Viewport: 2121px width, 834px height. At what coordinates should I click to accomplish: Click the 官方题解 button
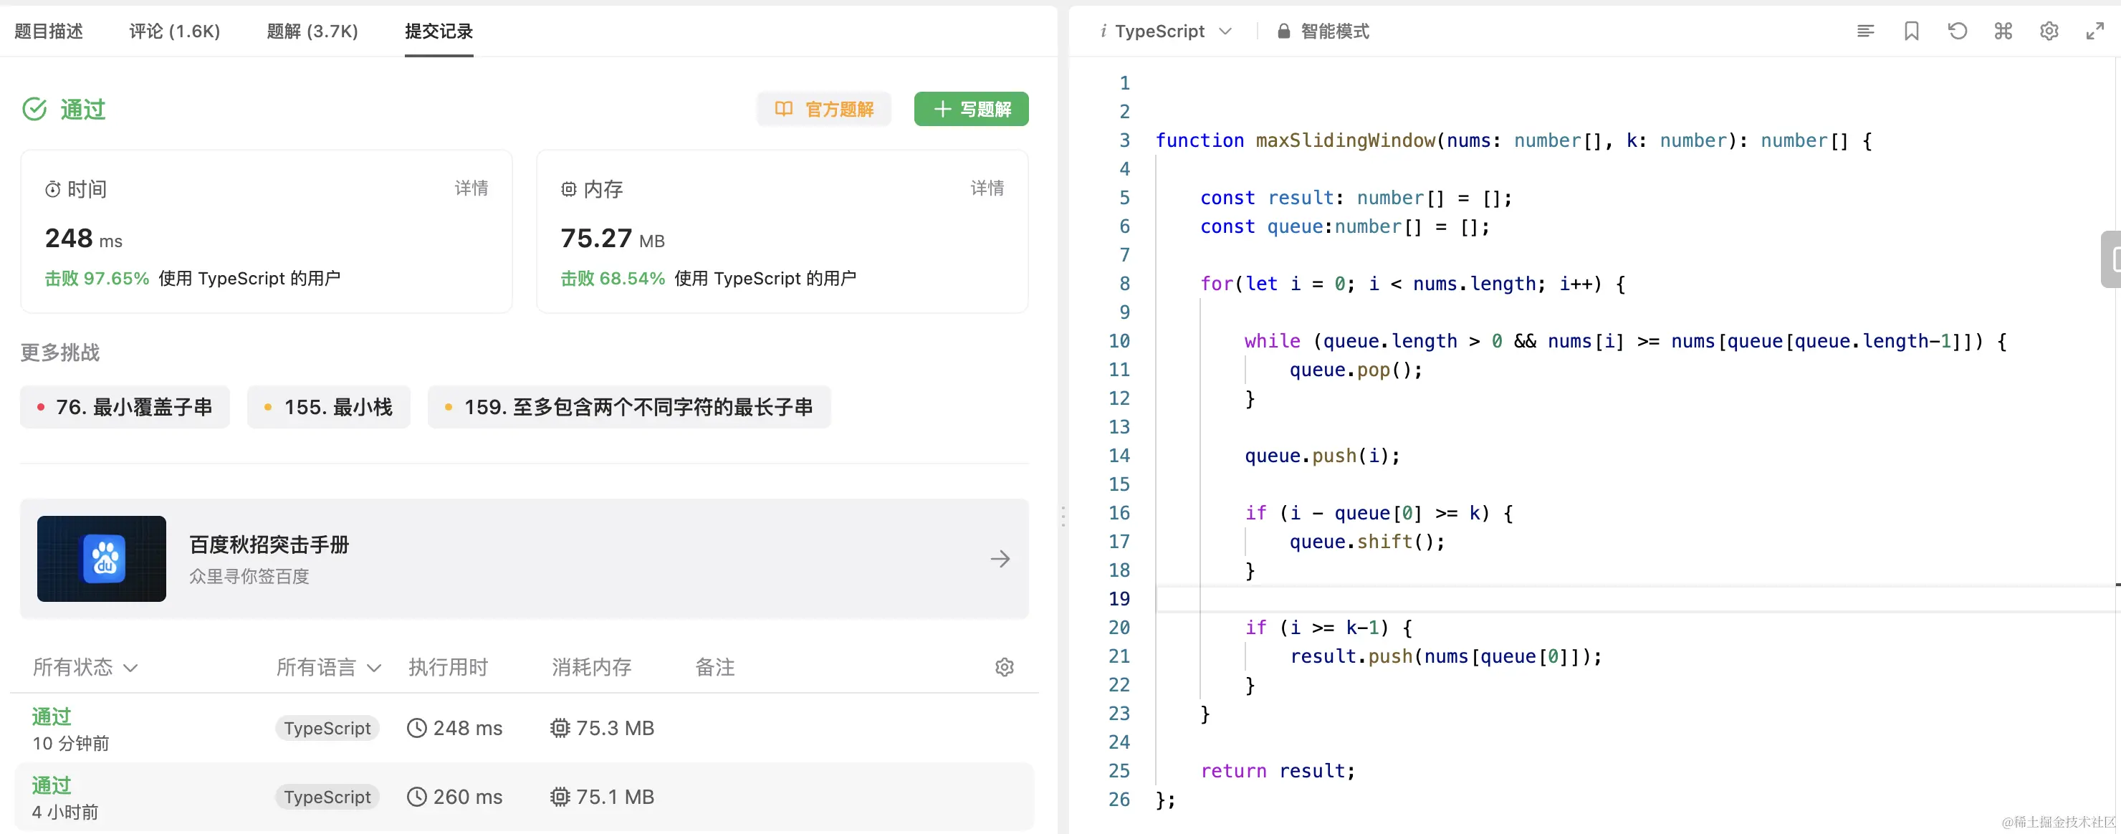tap(824, 109)
